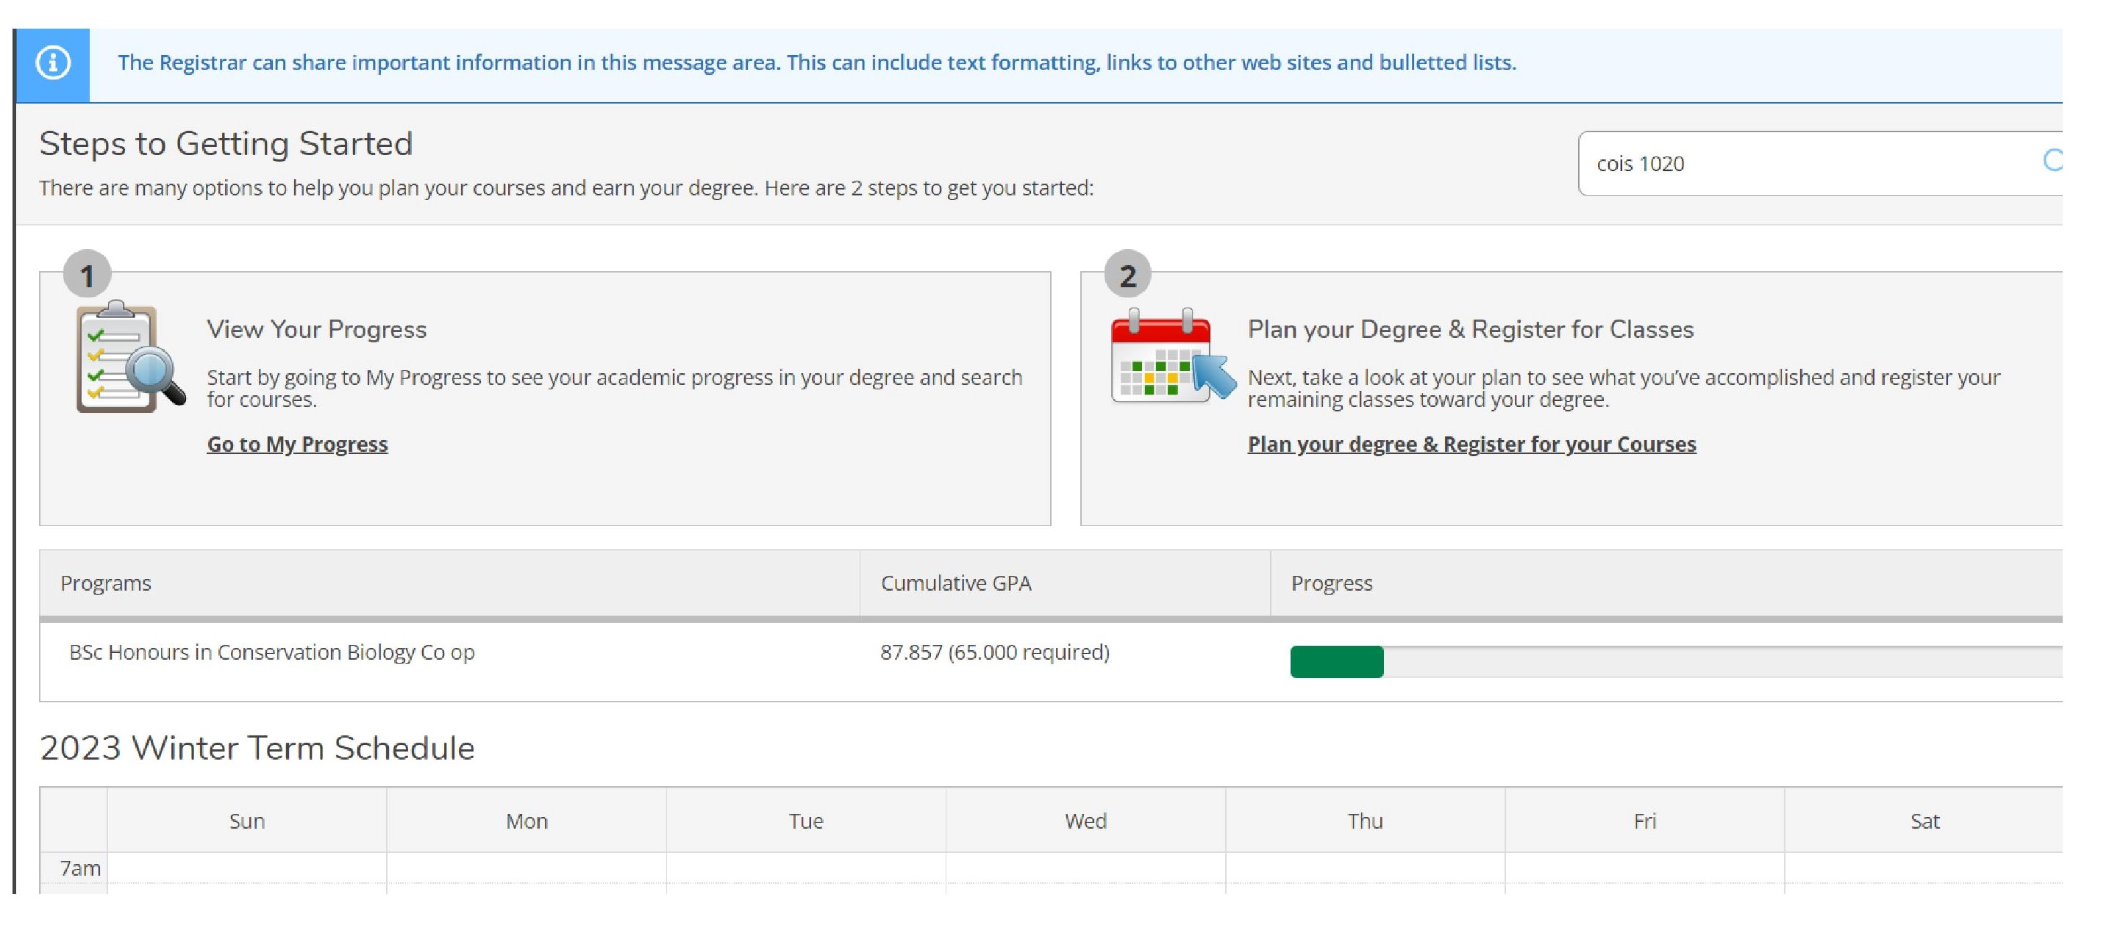Open Go to My Progress
Viewport: 2123px width, 933px height.
296,444
